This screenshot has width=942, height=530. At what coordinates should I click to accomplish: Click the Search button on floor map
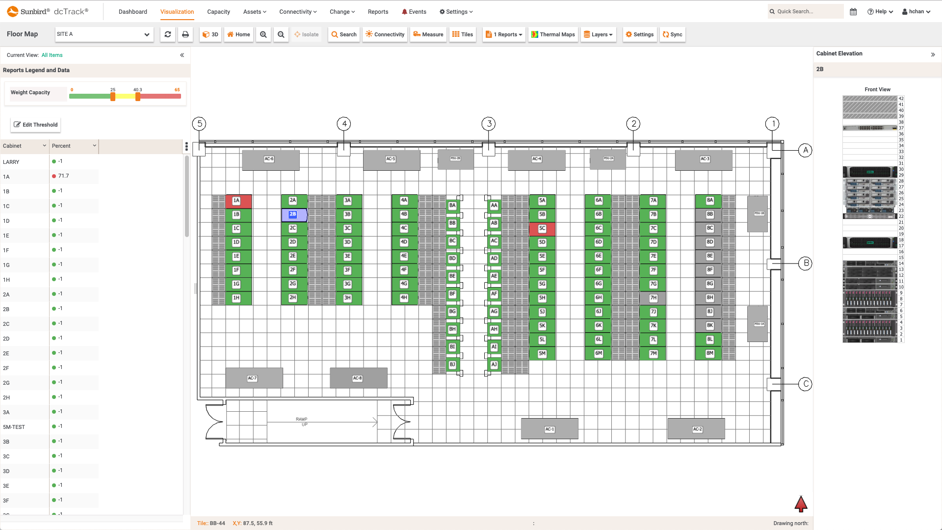343,34
